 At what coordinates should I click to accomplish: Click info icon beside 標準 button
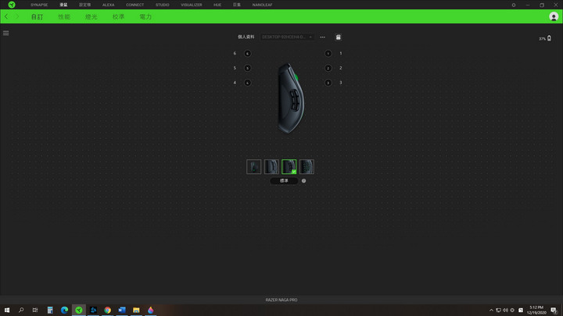[303, 180]
